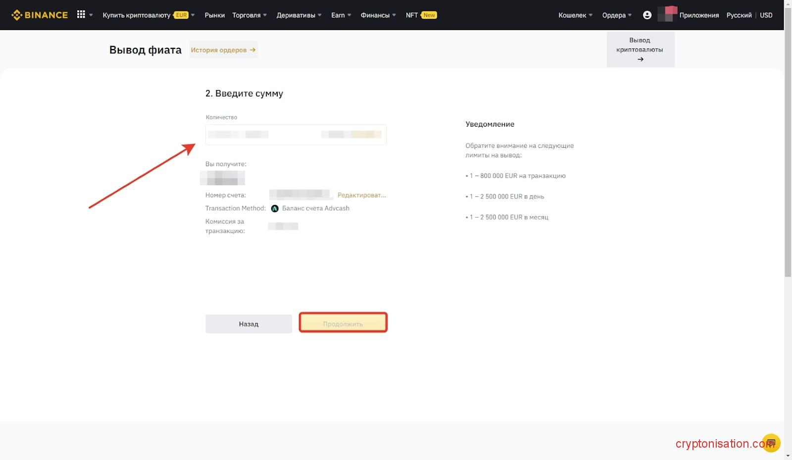This screenshot has height=460, width=792.
Task: Expand the Финансы dropdown
Action: [x=377, y=15]
